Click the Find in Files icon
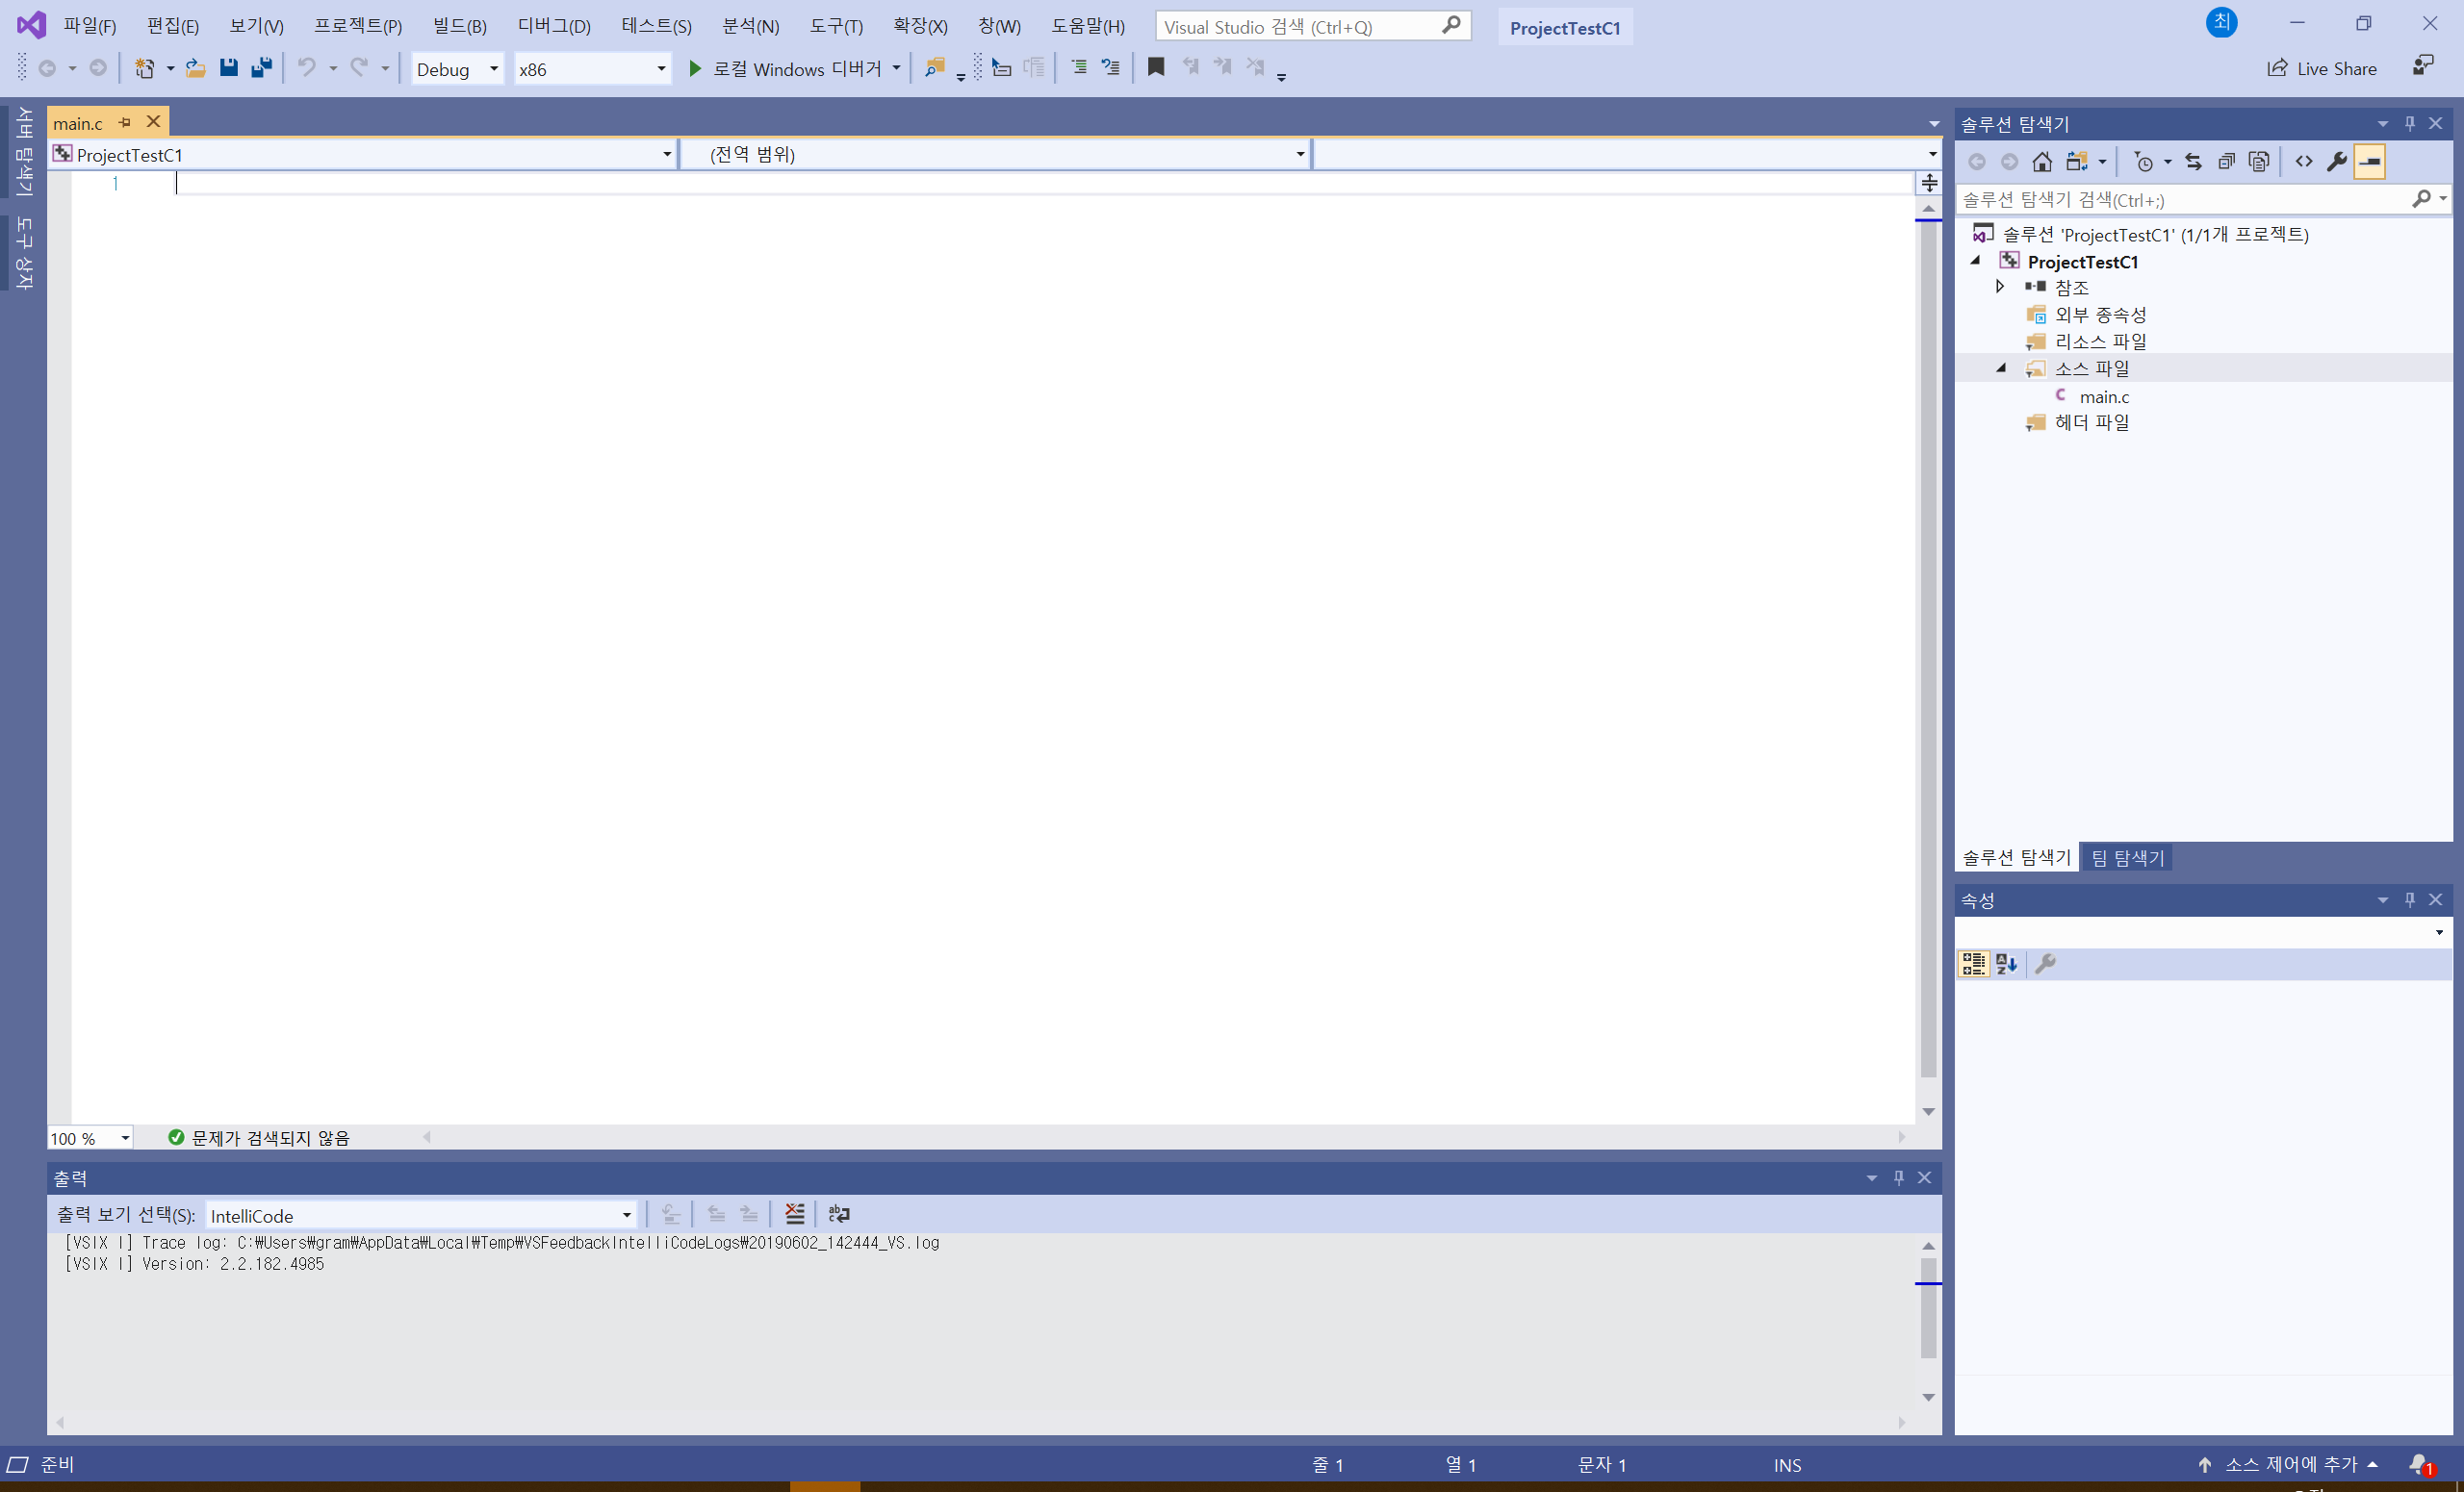 934,68
